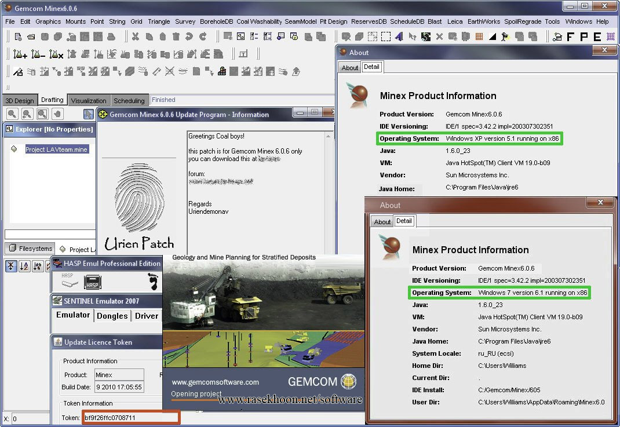Switch to the Visualization tab
Screen dimensions: 620x427
pos(89,100)
